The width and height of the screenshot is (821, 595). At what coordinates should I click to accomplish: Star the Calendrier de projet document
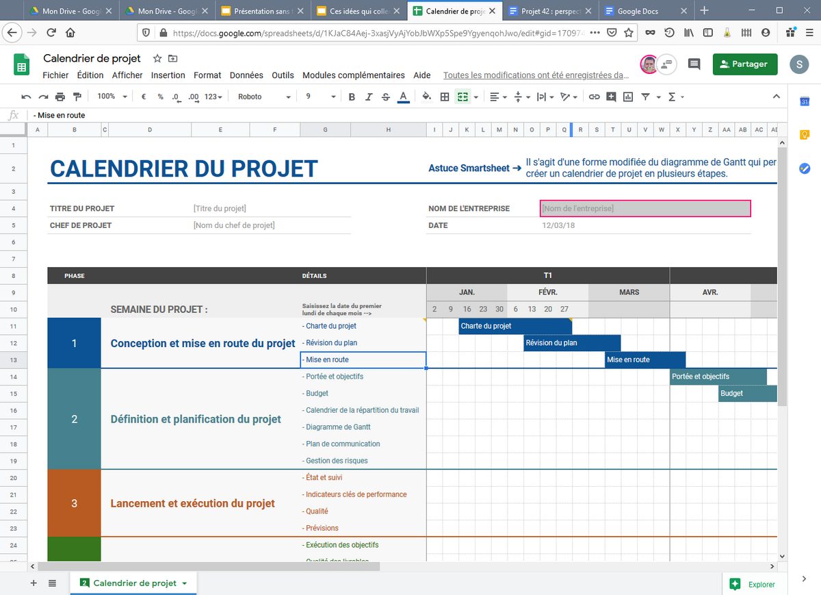point(157,58)
